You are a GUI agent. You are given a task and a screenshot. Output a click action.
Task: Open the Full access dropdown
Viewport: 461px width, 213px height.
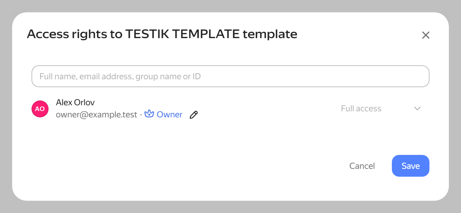coord(381,109)
